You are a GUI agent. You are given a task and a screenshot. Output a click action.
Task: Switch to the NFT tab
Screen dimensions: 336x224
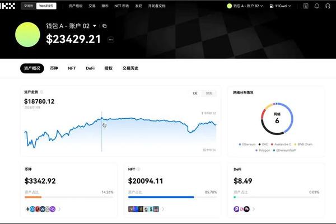click(x=72, y=68)
